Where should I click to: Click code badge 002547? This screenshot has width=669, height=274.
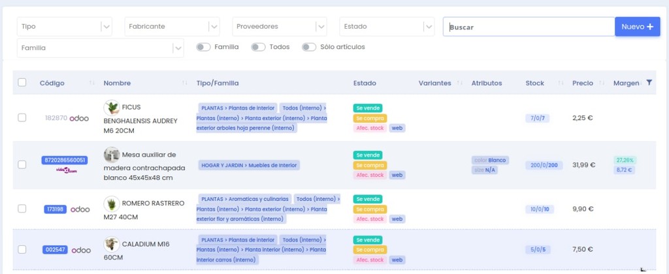point(55,250)
